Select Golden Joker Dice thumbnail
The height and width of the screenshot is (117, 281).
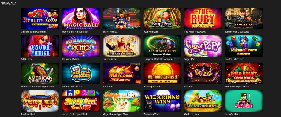point(244,46)
